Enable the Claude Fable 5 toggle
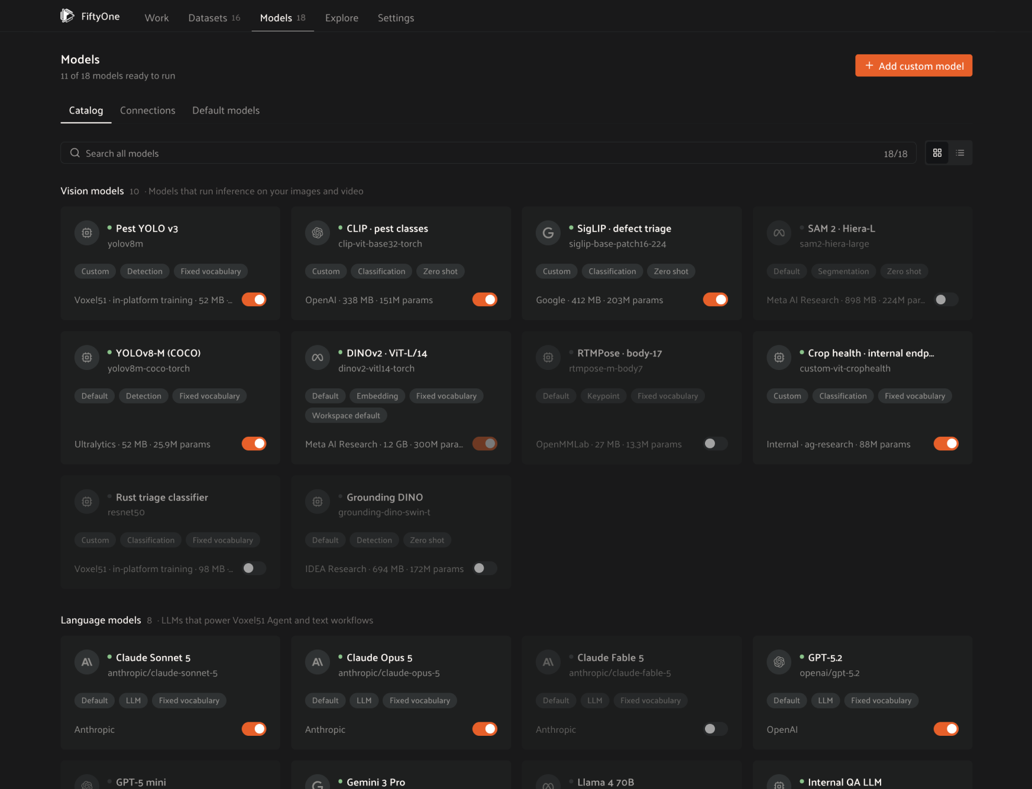This screenshot has width=1032, height=789. click(716, 729)
